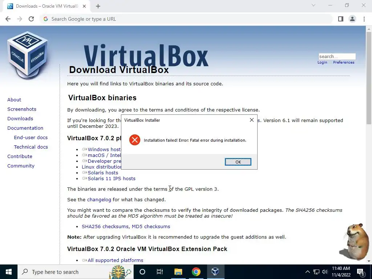Open the clock showing 11:40 AM
This screenshot has height=279, width=372.
click(x=341, y=272)
